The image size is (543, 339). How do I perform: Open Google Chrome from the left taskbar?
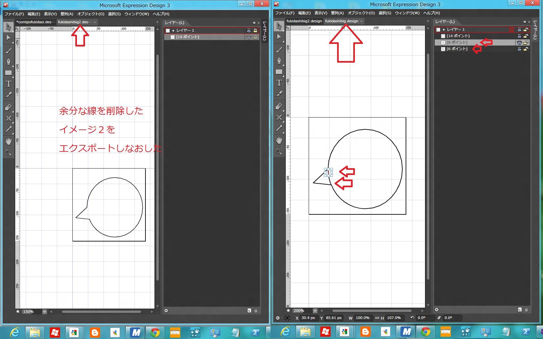(155, 332)
